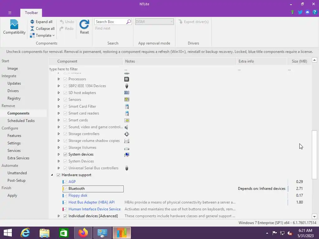
Task: Click the speaker icon for Sound row
Action: 126,127
